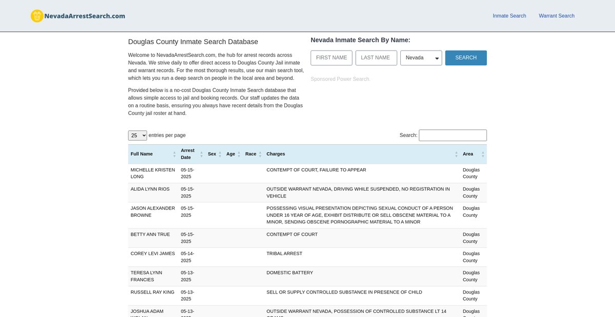Open the Nevada state dropdown
615x317 pixels.
421,58
